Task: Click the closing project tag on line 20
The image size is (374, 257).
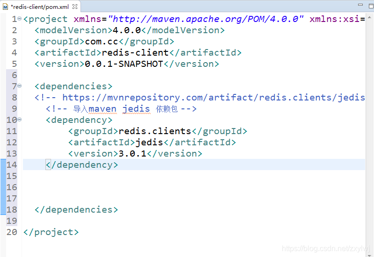Action: (x=51, y=232)
